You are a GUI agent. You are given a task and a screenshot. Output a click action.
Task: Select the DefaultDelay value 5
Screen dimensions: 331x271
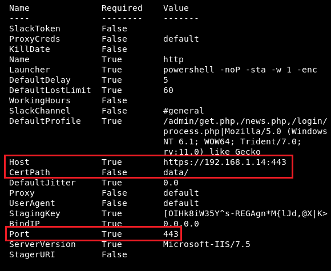click(165, 80)
